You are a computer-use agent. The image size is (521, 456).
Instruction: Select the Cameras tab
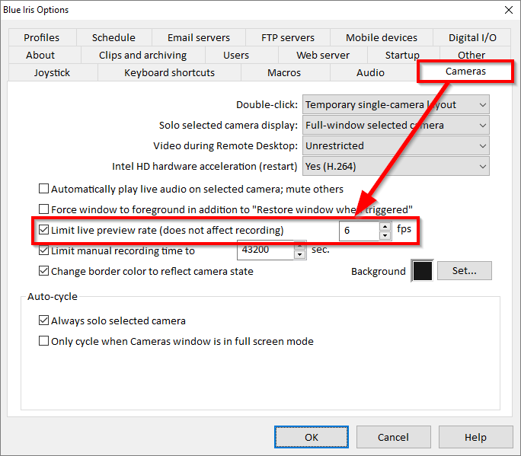coord(465,72)
